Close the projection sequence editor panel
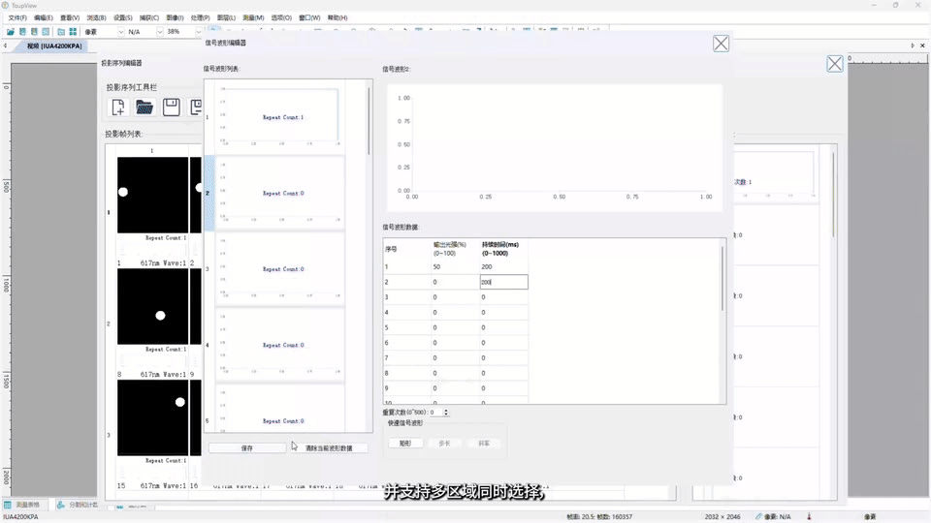The width and height of the screenshot is (931, 523). pos(834,64)
